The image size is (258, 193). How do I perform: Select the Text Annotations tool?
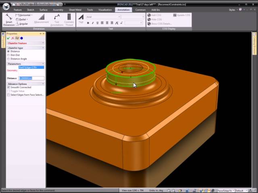(57, 20)
